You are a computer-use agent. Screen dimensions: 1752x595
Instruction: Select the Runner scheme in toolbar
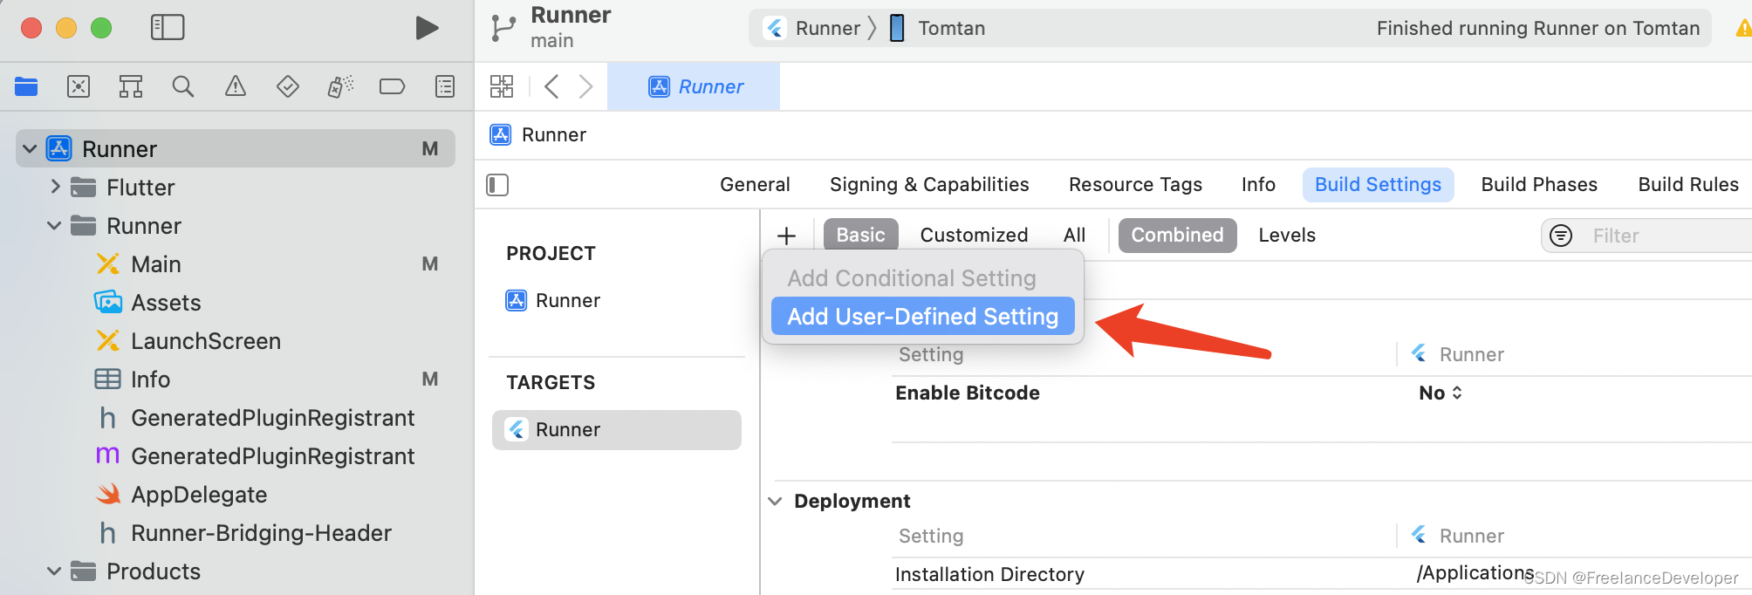(x=813, y=28)
